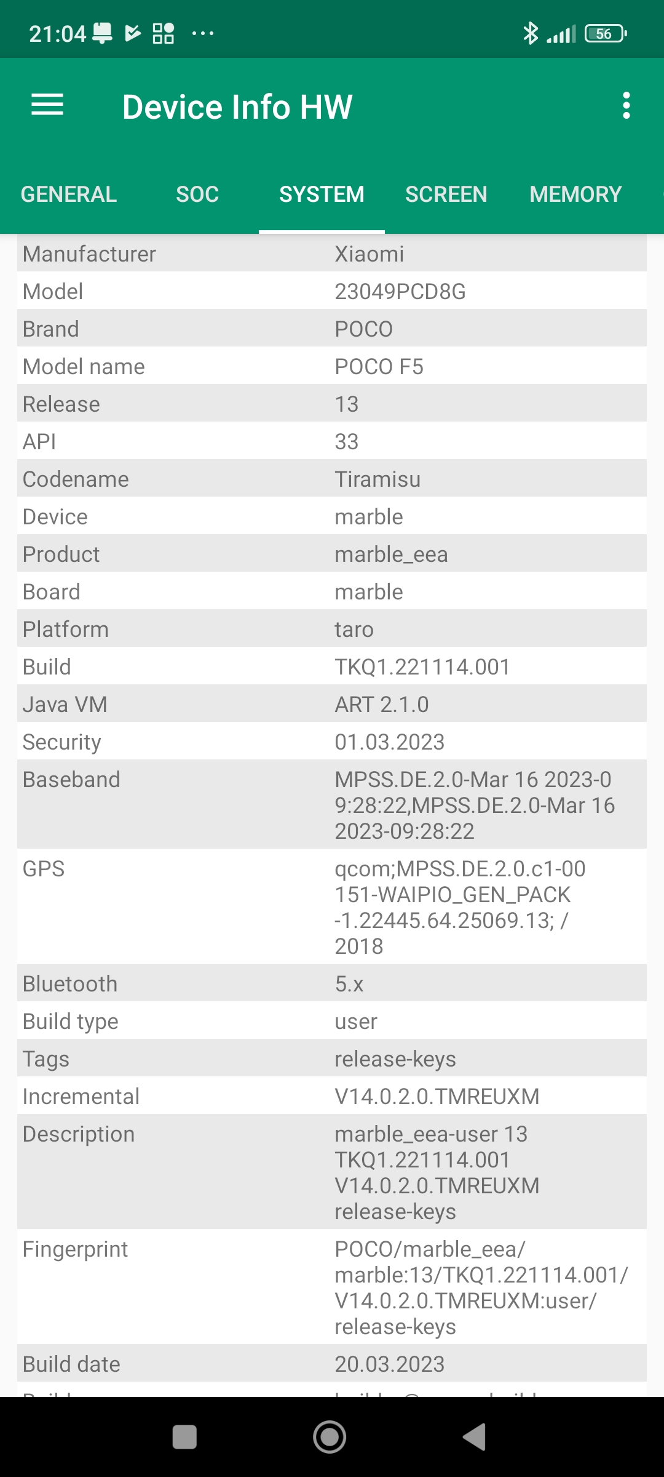Tap the Android back navigation button
The image size is (664, 1477).
(x=475, y=1437)
